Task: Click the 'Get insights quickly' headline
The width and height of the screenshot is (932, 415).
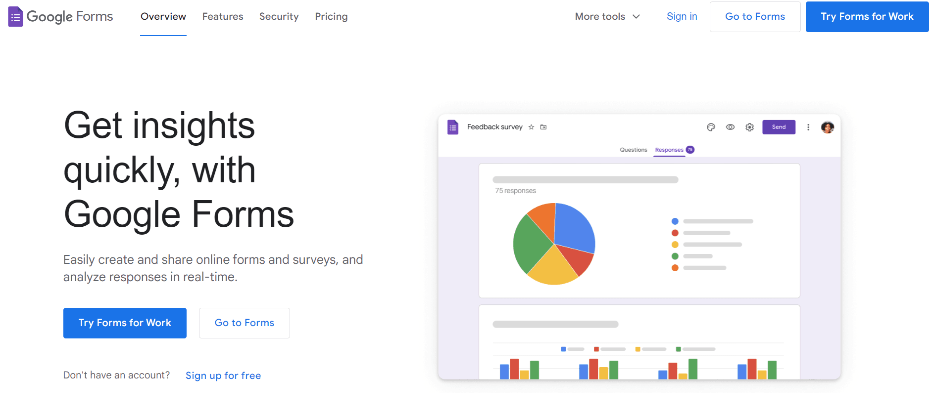Action: coord(179,169)
